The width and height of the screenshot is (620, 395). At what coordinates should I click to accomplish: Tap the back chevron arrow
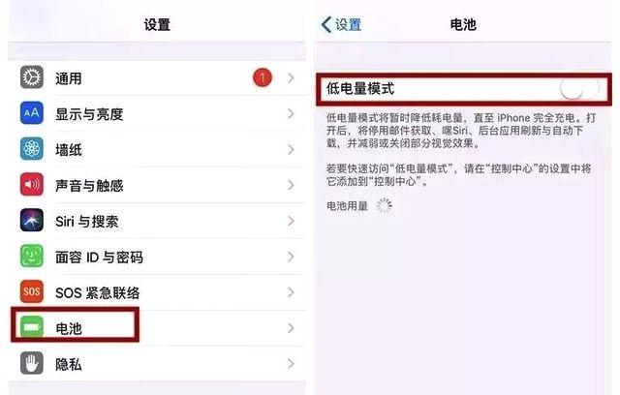point(326,24)
